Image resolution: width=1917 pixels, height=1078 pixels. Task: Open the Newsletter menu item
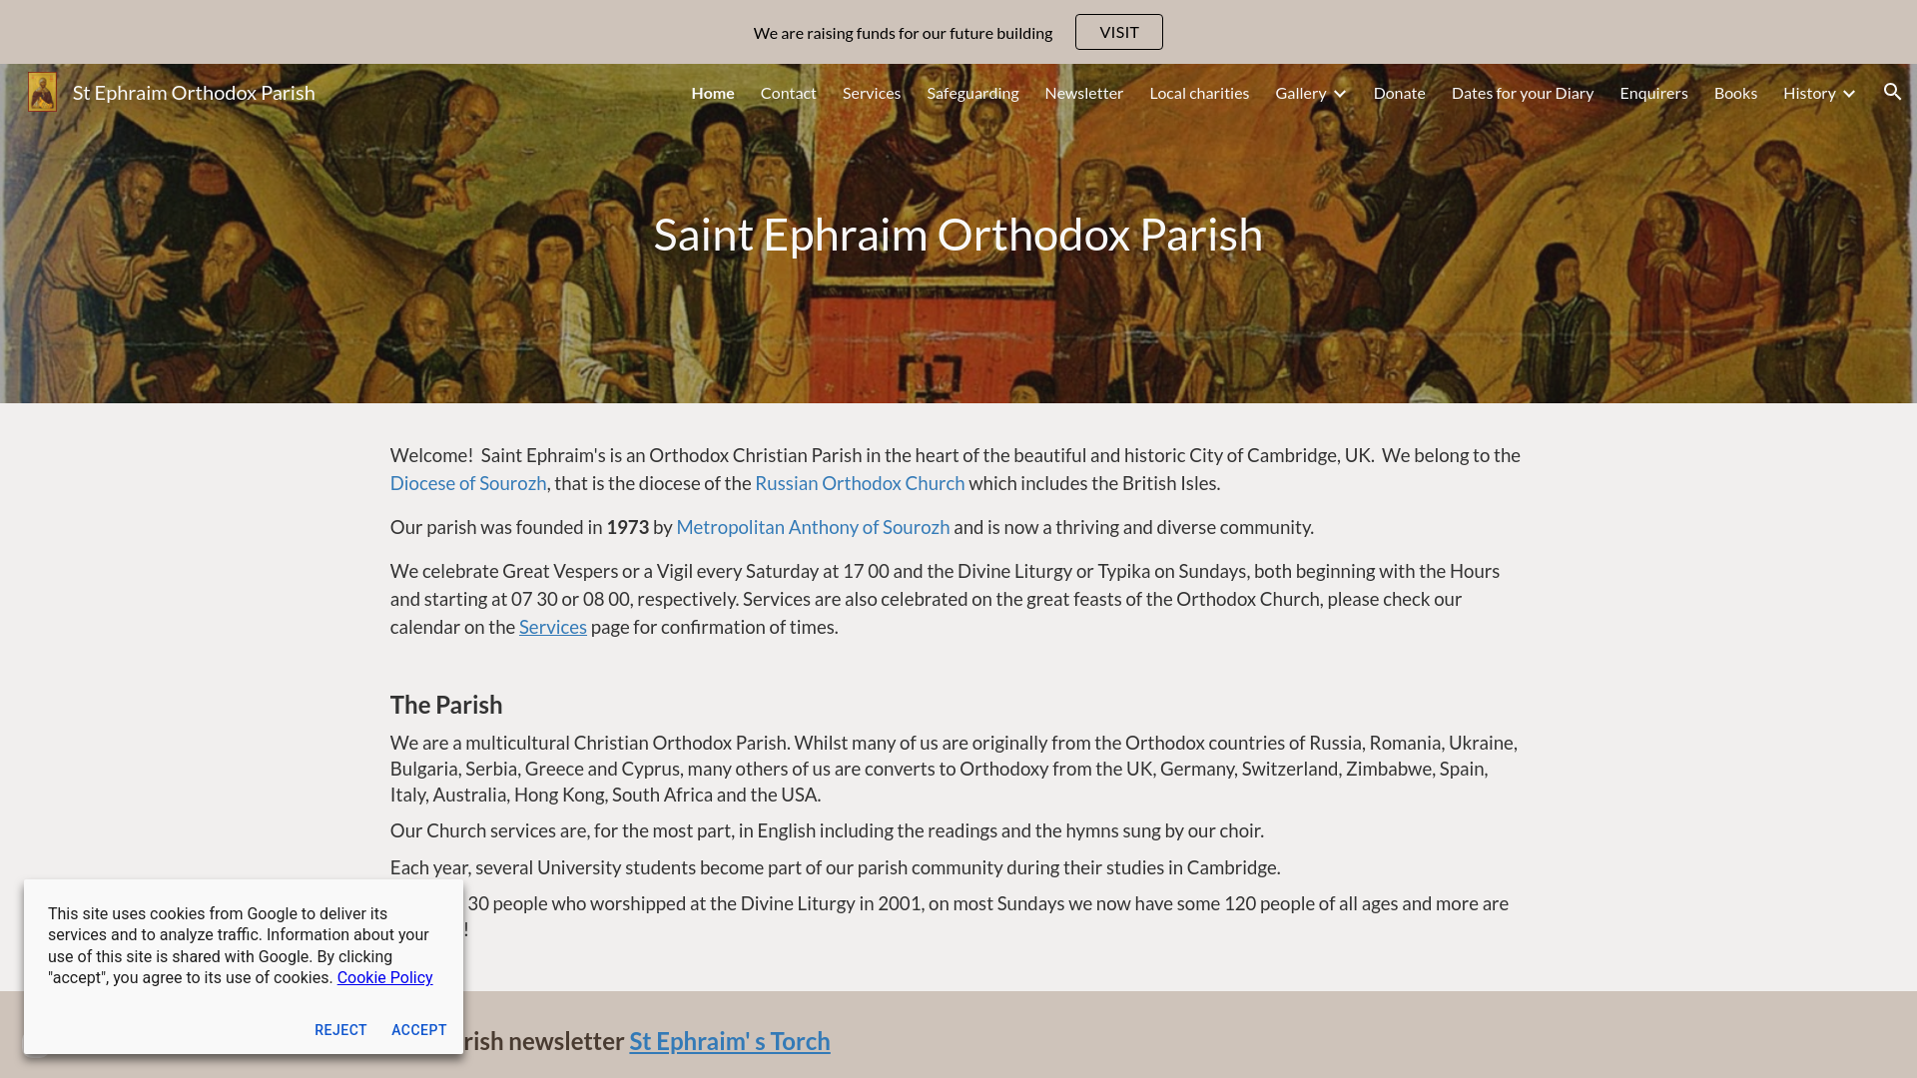point(1084,93)
